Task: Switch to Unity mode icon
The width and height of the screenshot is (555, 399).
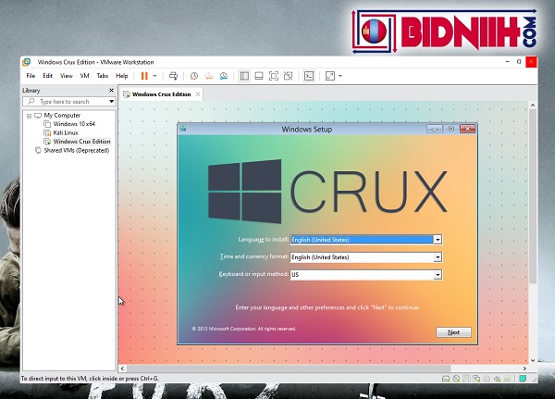Action: [x=288, y=76]
